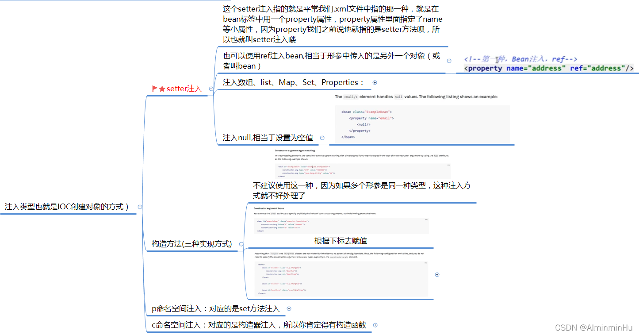The image size is (639, 335).
Task: Collapse the ref注入bean node's image
Action: [449, 61]
